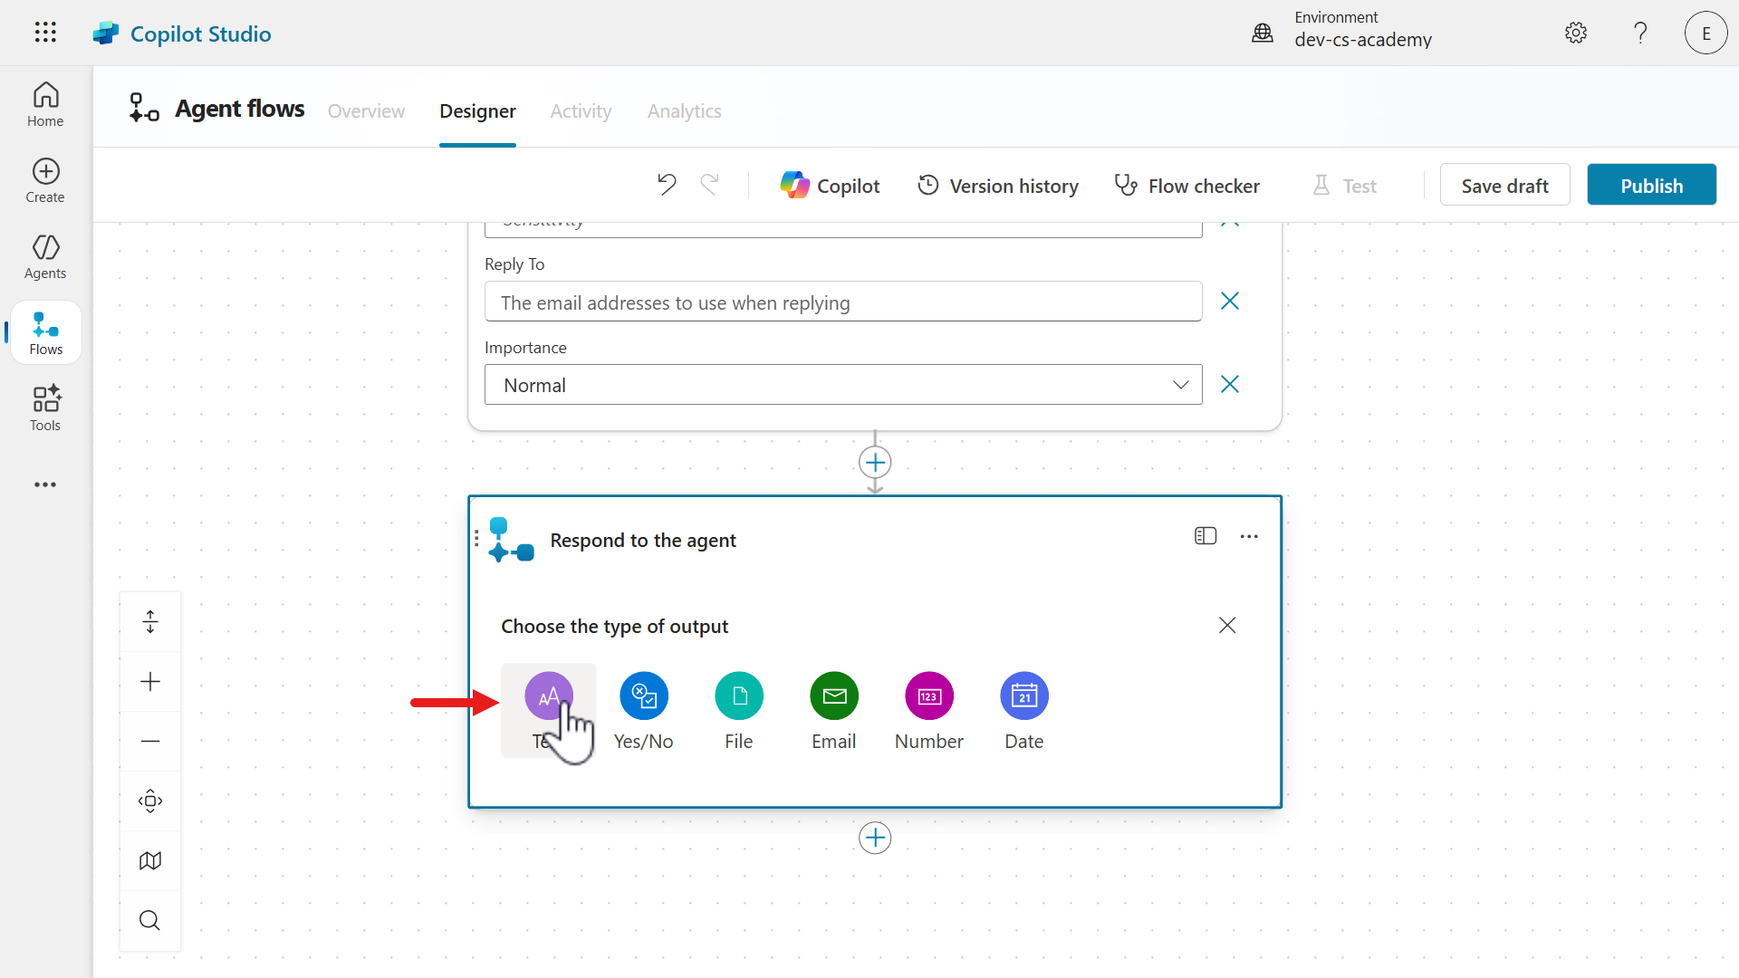Click the Save draft button
1739x978 pixels.
1504,185
